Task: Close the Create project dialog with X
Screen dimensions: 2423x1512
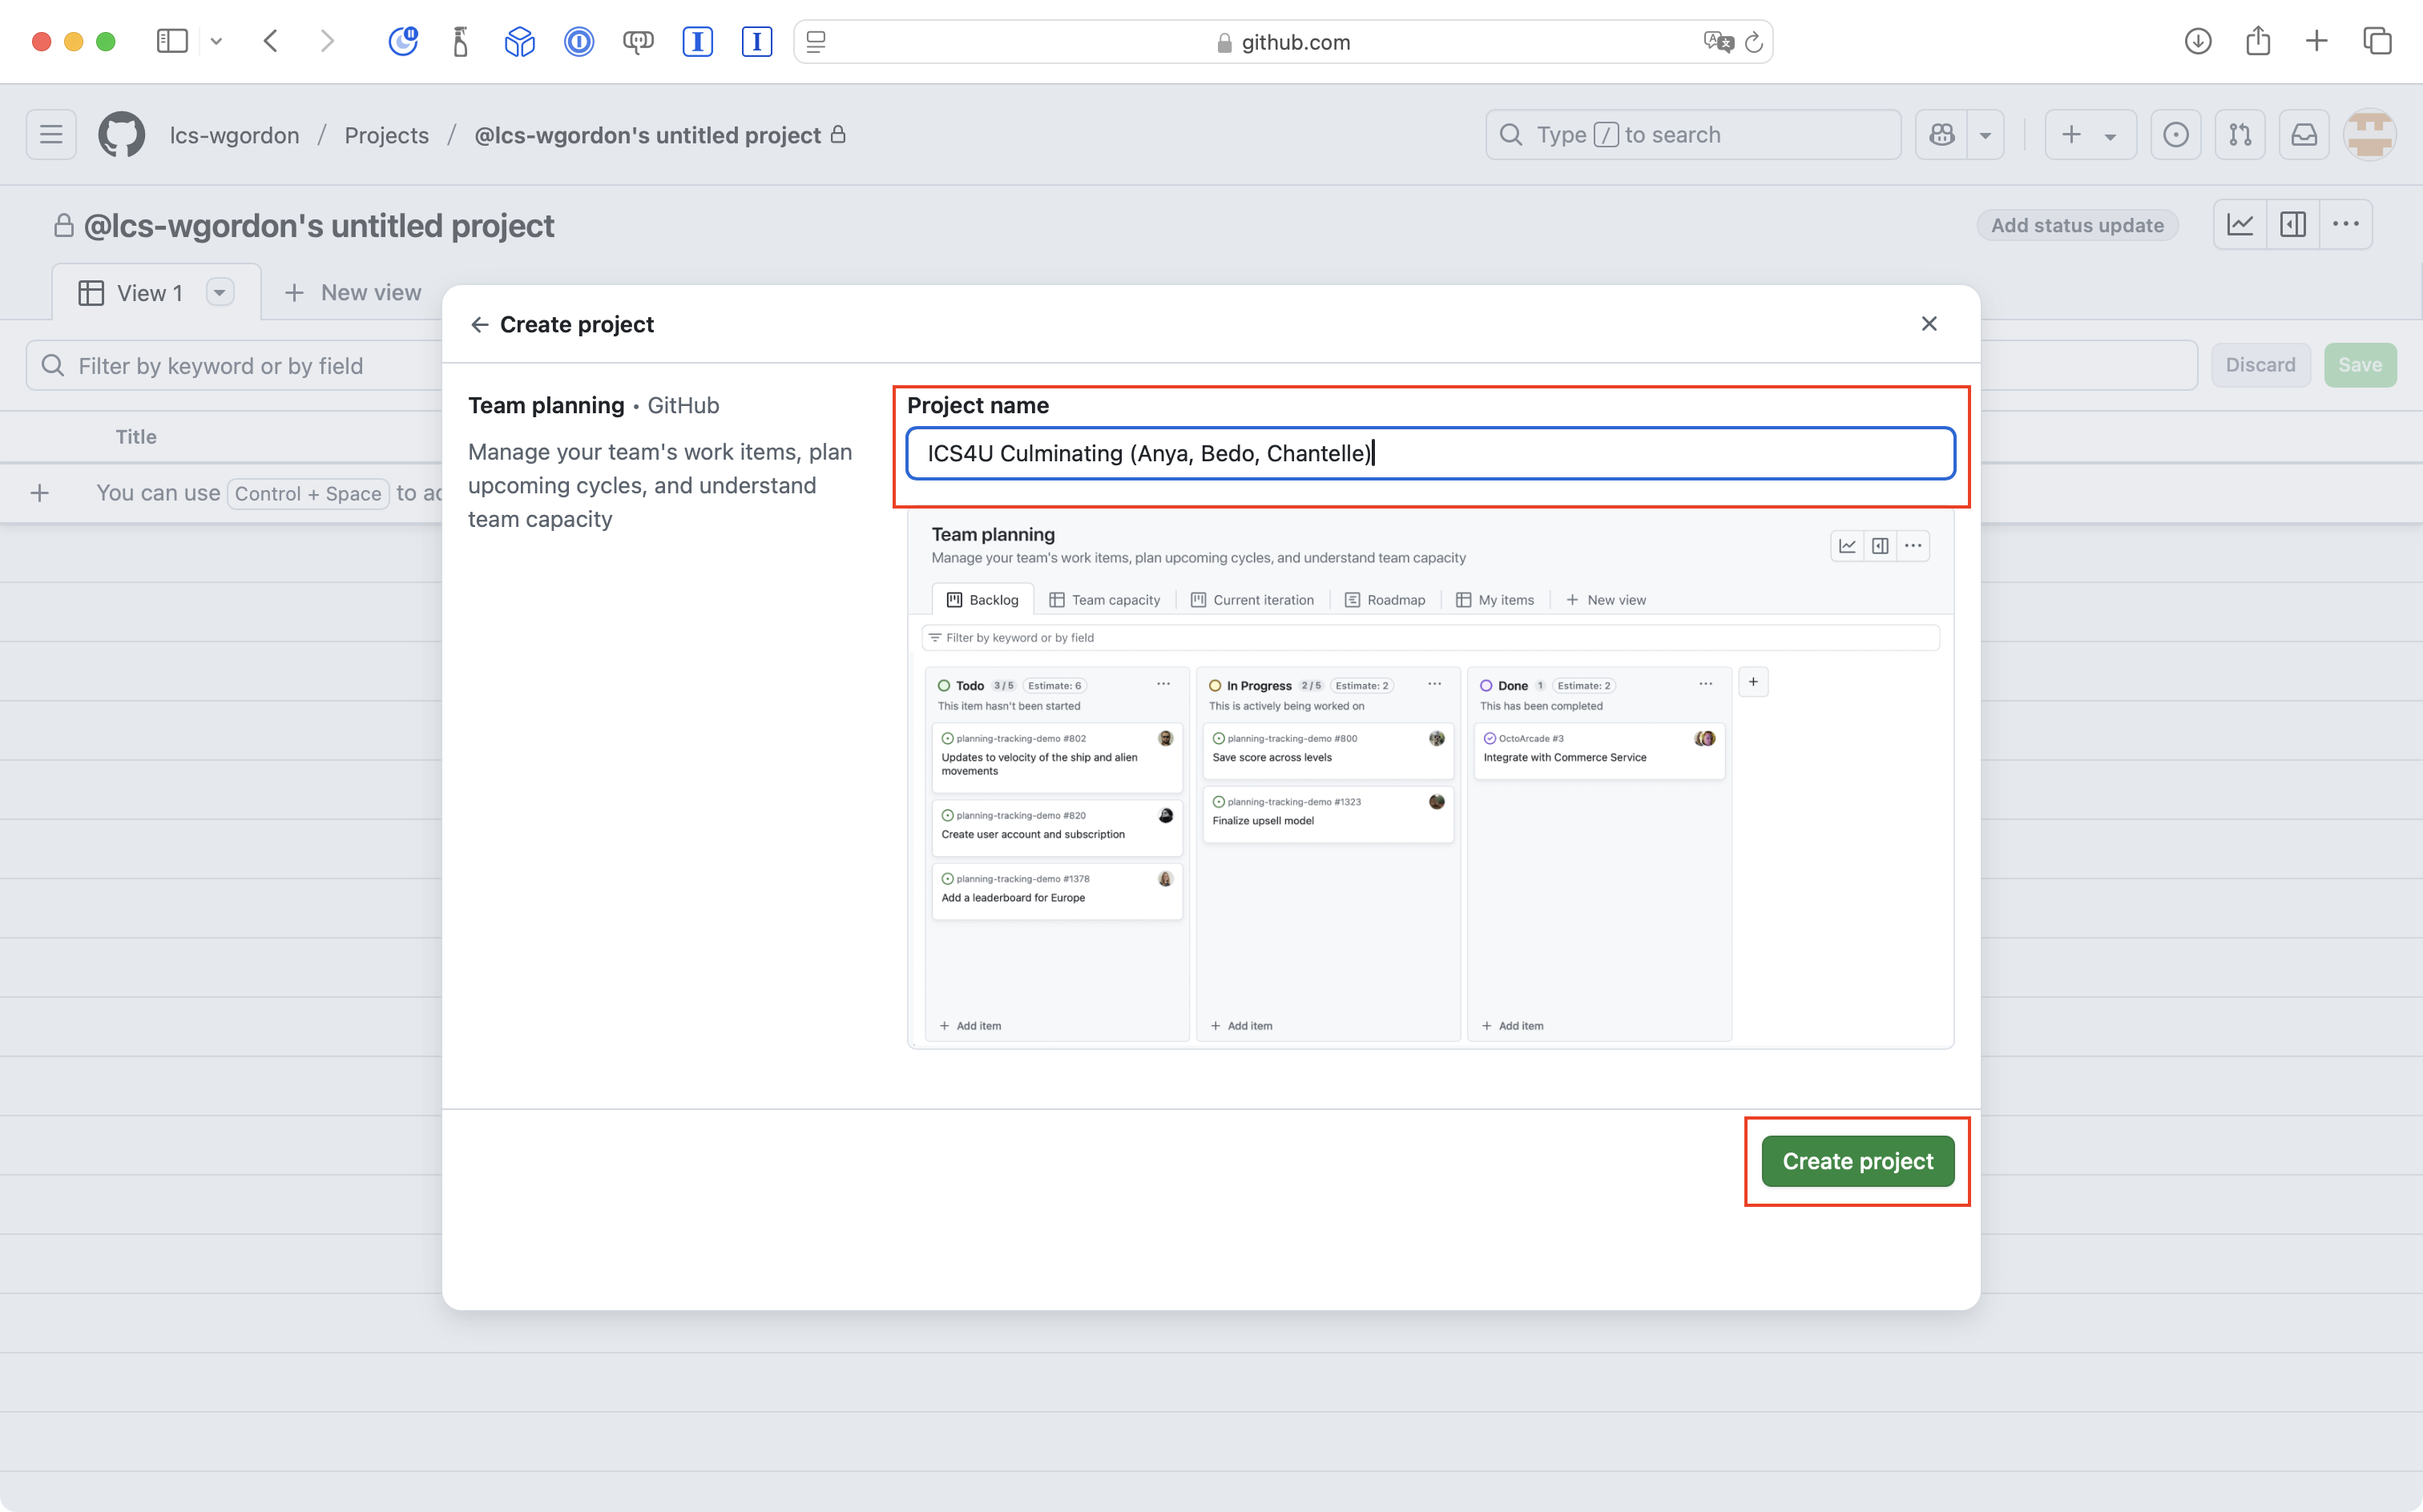Action: (1929, 324)
